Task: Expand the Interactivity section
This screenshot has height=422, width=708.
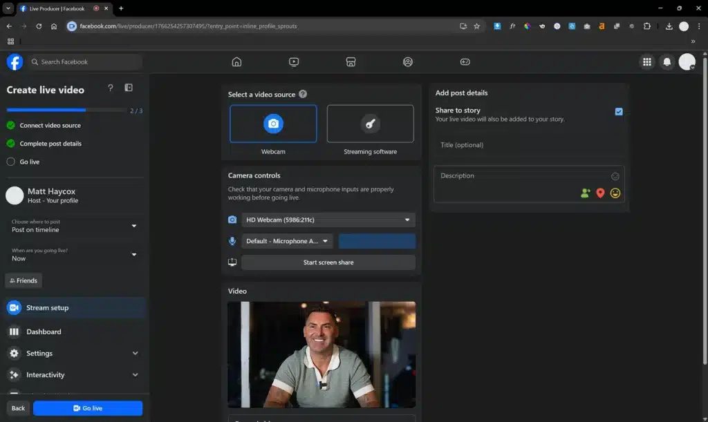Action: 74,374
